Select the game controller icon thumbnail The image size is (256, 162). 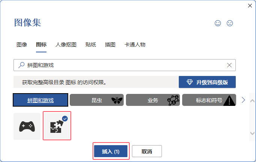tap(27, 126)
